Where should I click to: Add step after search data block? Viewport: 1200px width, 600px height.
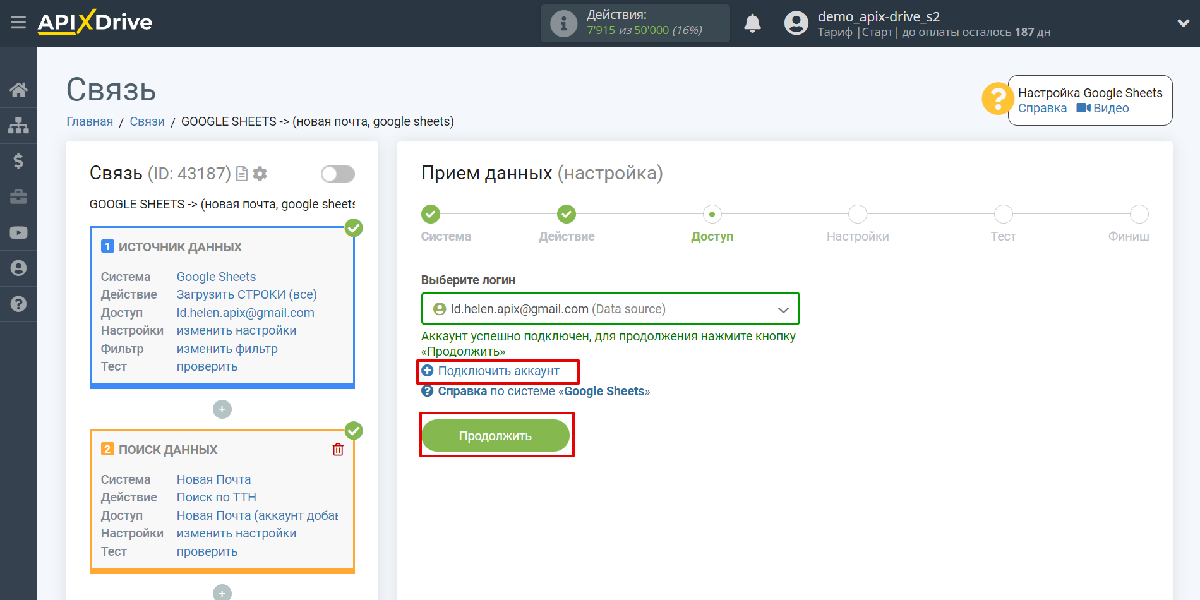(x=222, y=593)
